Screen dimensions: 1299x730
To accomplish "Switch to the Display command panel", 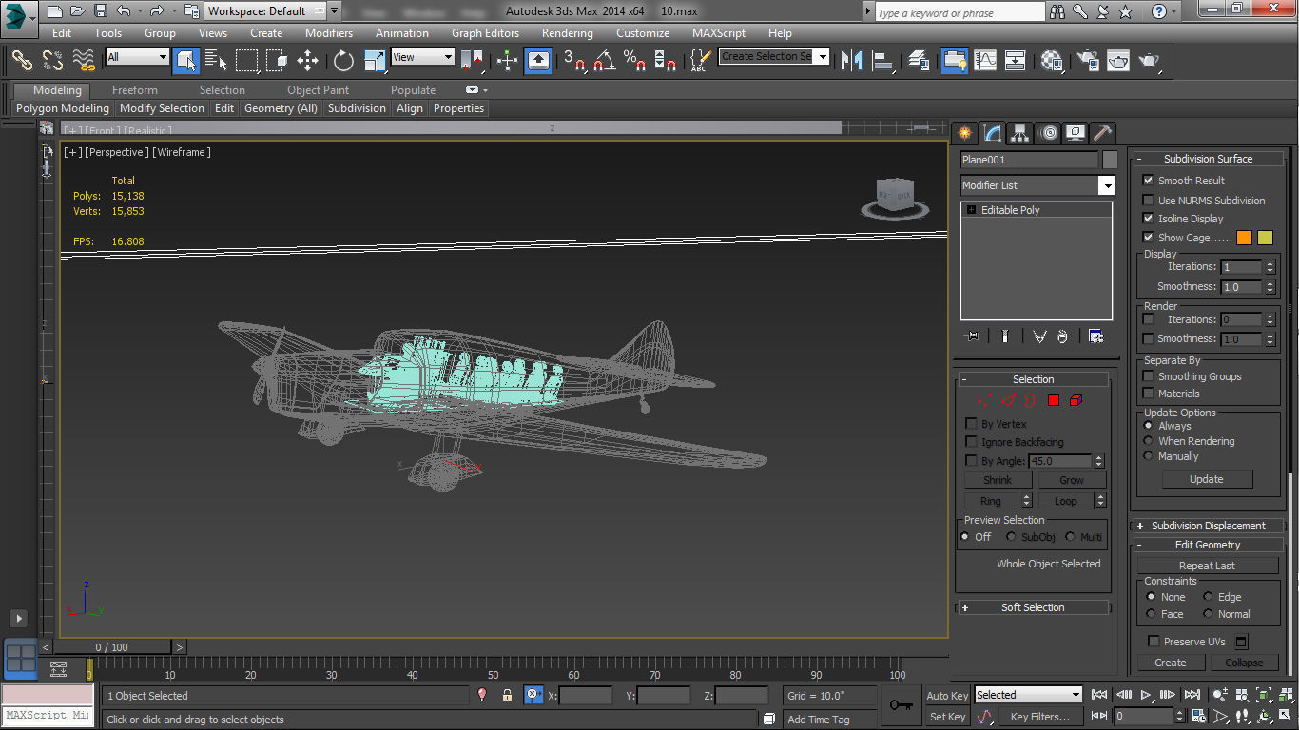I will pyautogui.click(x=1076, y=133).
